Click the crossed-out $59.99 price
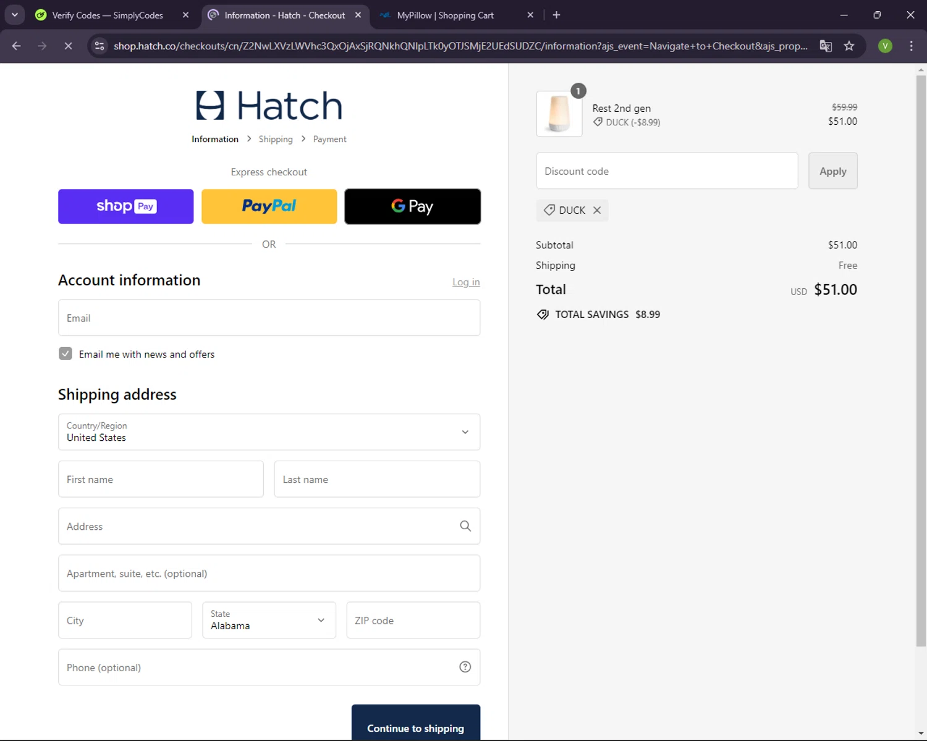Image resolution: width=927 pixels, height=741 pixels. pyautogui.click(x=844, y=107)
